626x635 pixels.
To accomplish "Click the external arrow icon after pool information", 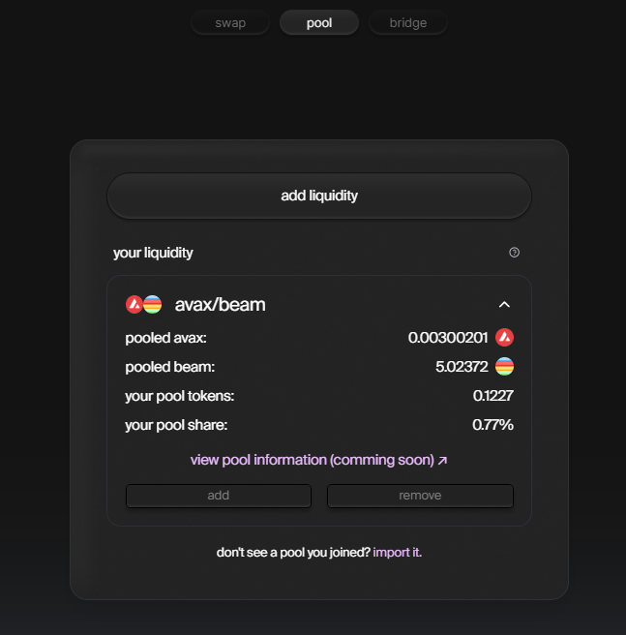I will [x=443, y=461].
